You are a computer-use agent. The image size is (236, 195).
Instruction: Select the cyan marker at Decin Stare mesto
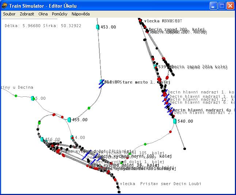click(x=102, y=82)
